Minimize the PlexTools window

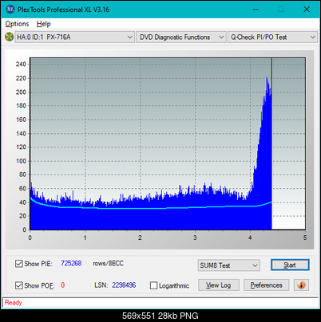tap(256, 10)
